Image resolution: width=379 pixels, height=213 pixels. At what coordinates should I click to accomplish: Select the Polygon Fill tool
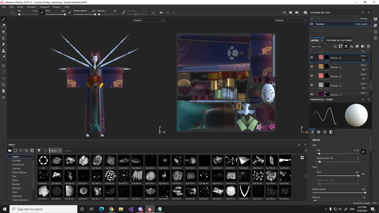[4, 38]
